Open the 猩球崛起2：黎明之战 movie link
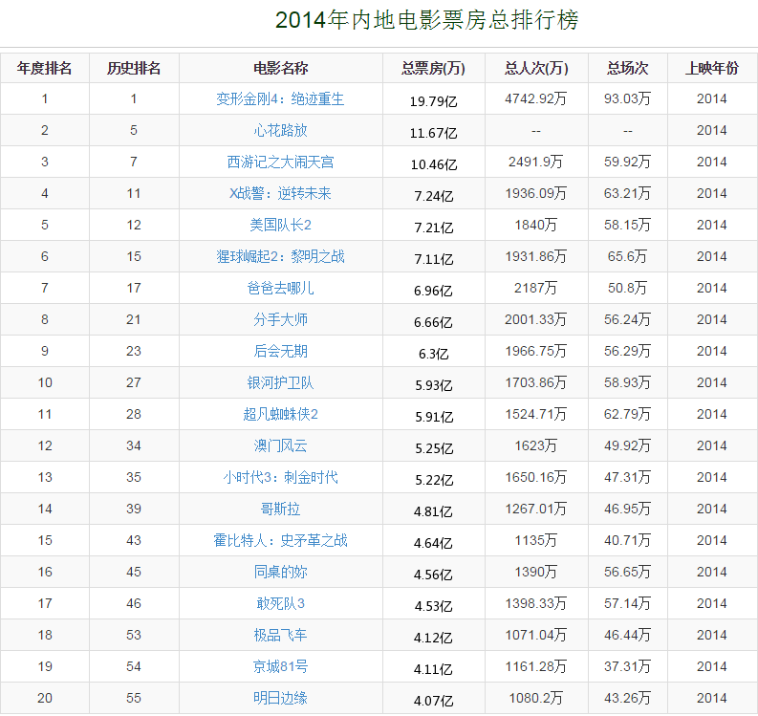The height and width of the screenshot is (716, 758). point(280,257)
